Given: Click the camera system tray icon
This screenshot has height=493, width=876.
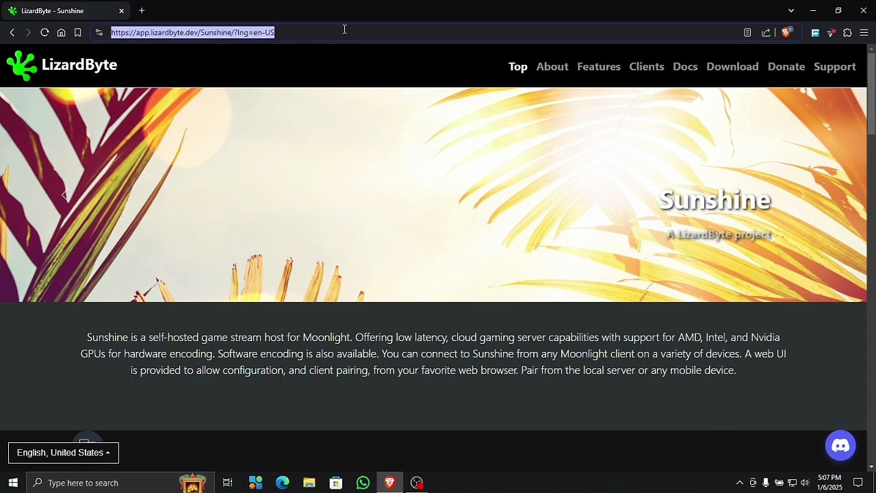Looking at the screenshot, I should click(x=753, y=483).
